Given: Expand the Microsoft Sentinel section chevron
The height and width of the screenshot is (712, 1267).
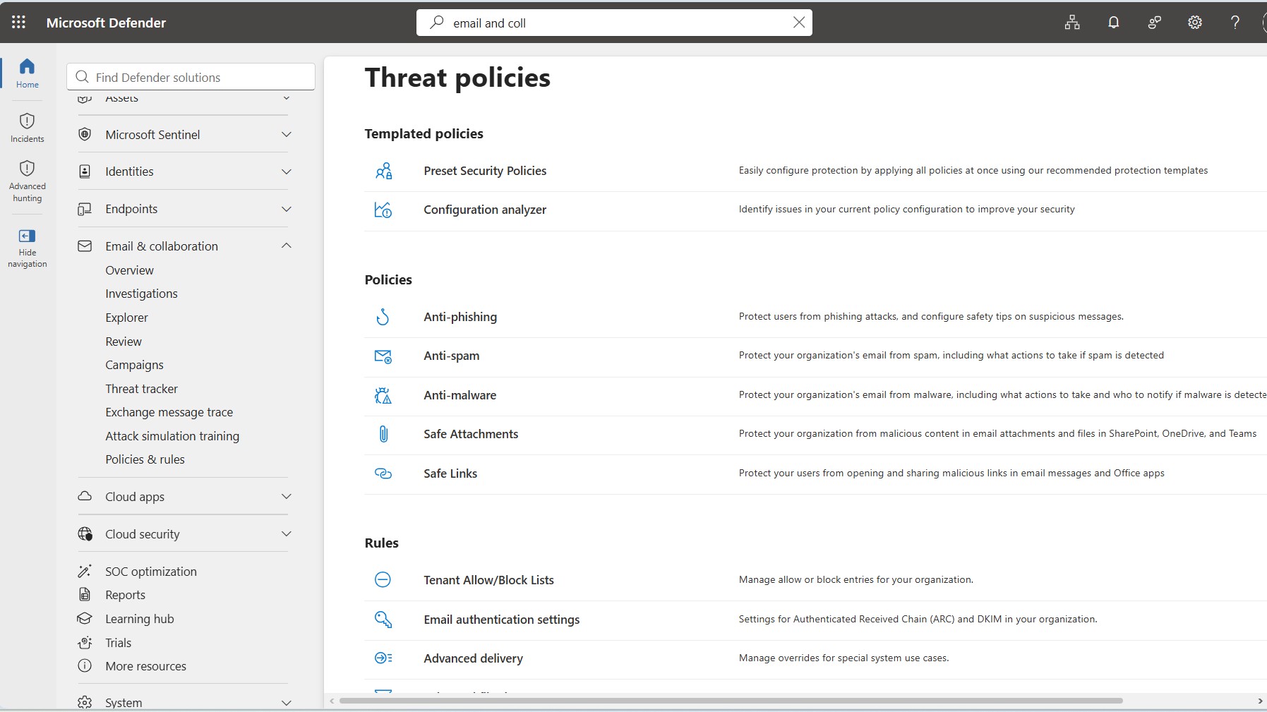Looking at the screenshot, I should click(x=287, y=134).
